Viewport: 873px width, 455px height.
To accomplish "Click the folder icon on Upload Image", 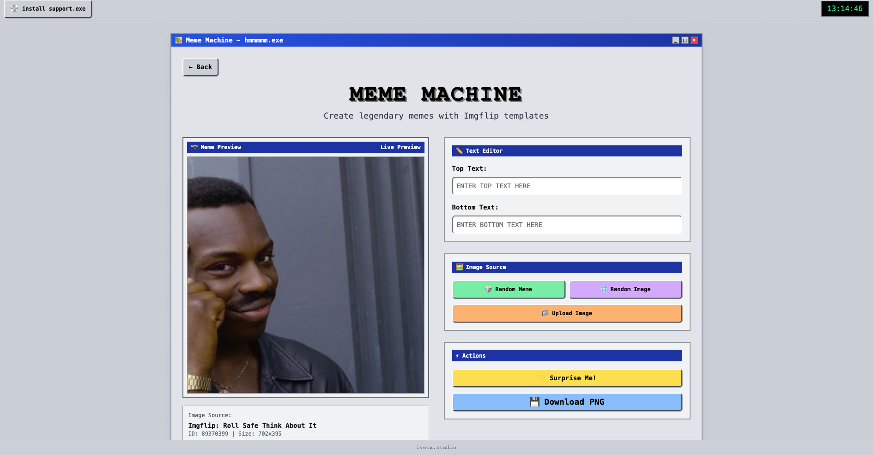I will 545,313.
